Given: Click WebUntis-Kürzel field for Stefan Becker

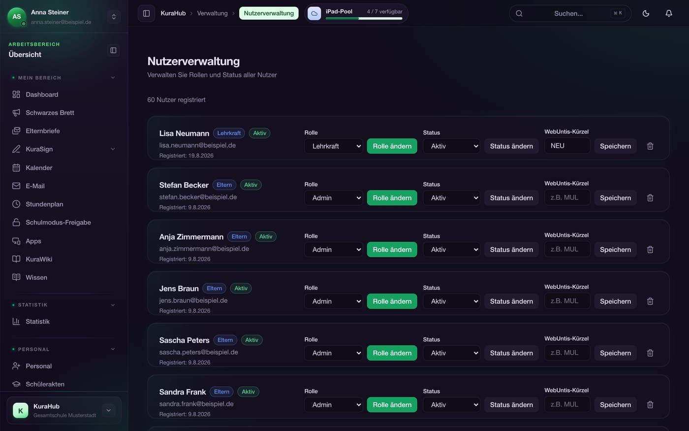Looking at the screenshot, I should coord(567,198).
